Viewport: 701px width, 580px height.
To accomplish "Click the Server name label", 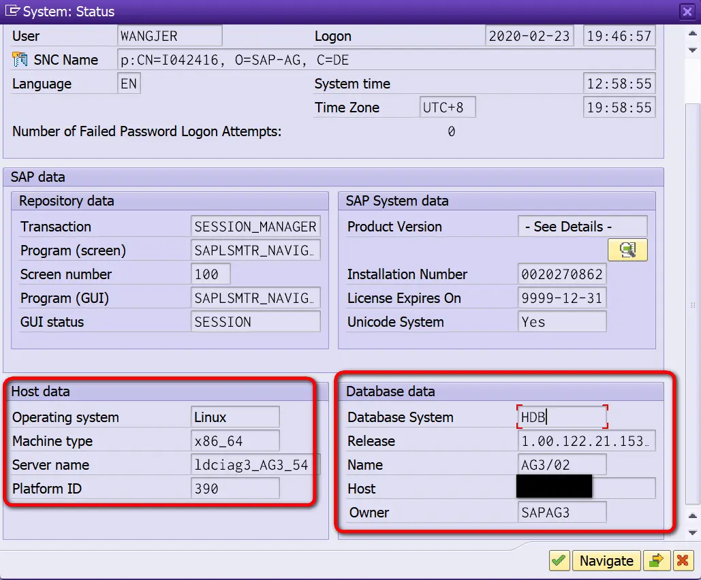I will (x=50, y=465).
